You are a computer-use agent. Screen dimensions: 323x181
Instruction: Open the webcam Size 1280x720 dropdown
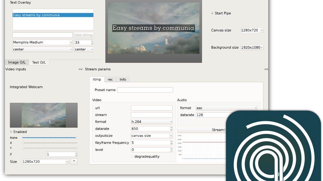point(45,162)
